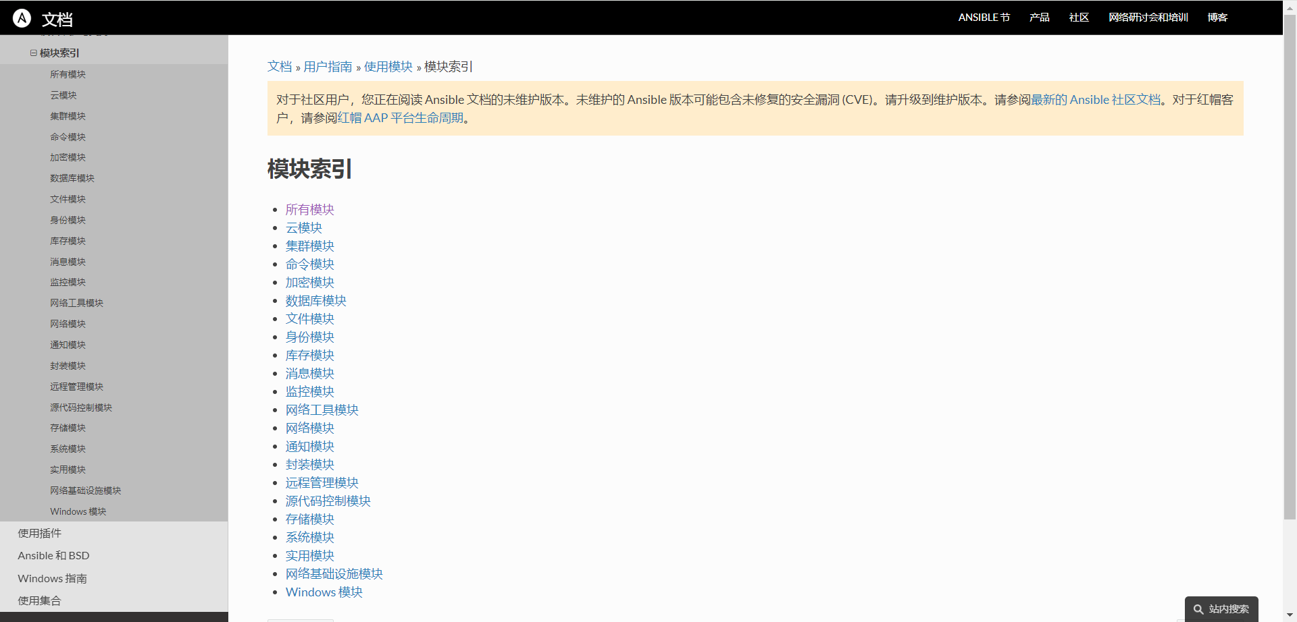
Task: Select 远程管理模块 in the sidebar
Action: (76, 387)
